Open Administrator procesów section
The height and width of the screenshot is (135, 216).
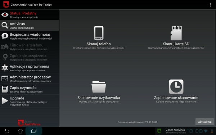tap(30, 78)
